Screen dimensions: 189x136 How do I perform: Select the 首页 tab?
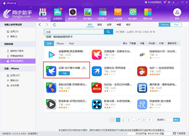pyautogui.click(x=90, y=24)
